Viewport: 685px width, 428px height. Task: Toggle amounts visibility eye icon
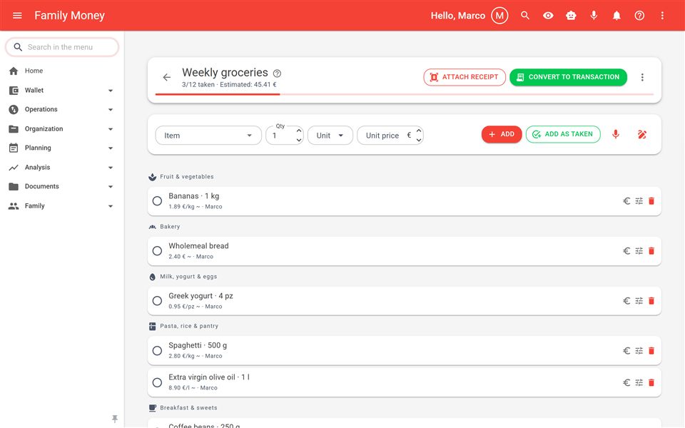(x=548, y=16)
